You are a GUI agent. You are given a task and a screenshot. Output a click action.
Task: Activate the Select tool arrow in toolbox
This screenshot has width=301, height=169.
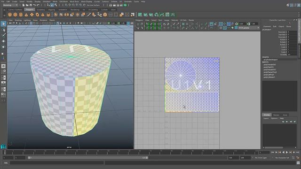[x=3, y=24]
